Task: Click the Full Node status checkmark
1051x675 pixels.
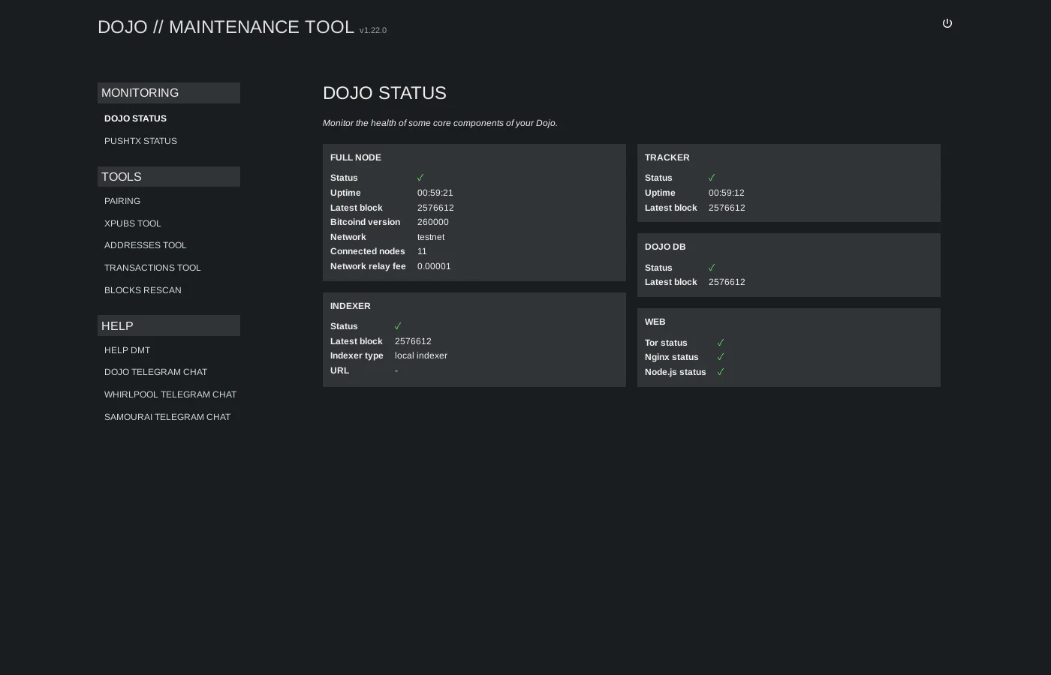Action: tap(420, 178)
